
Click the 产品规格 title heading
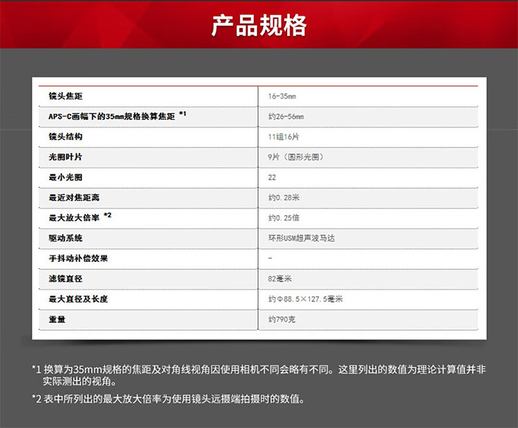pyautogui.click(x=259, y=25)
